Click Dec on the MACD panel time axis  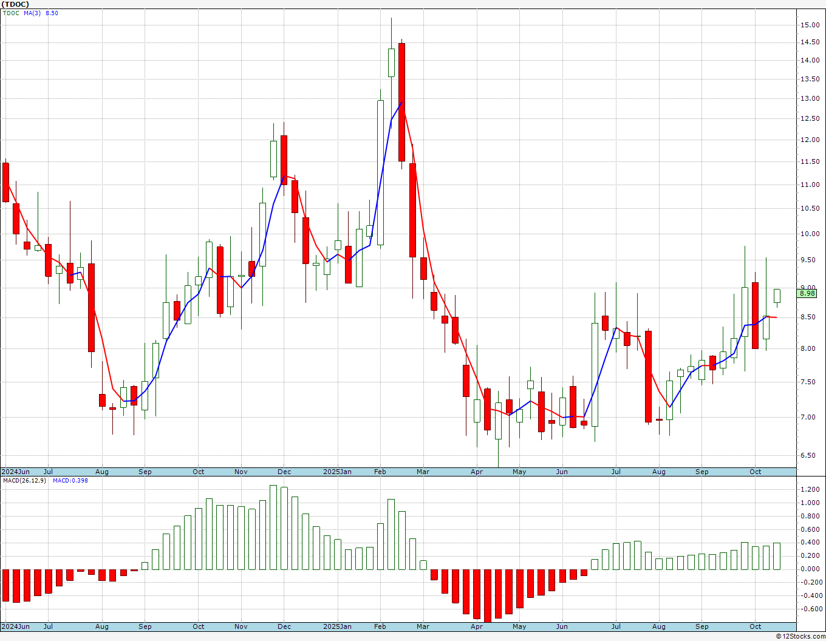coord(284,626)
